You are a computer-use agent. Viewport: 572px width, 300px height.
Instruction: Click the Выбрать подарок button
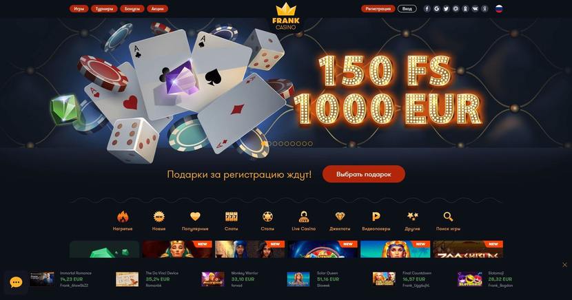[364, 174]
